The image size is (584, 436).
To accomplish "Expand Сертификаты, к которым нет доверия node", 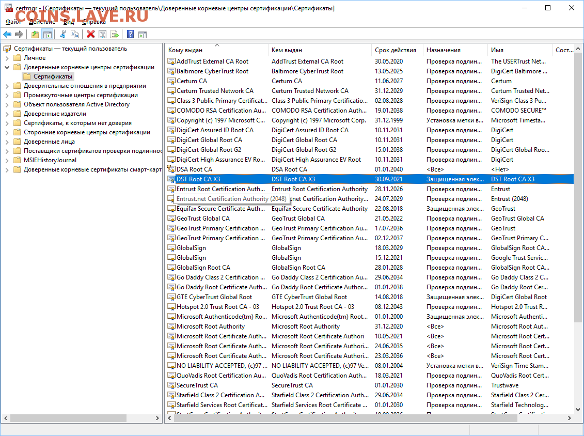I will coord(7,123).
